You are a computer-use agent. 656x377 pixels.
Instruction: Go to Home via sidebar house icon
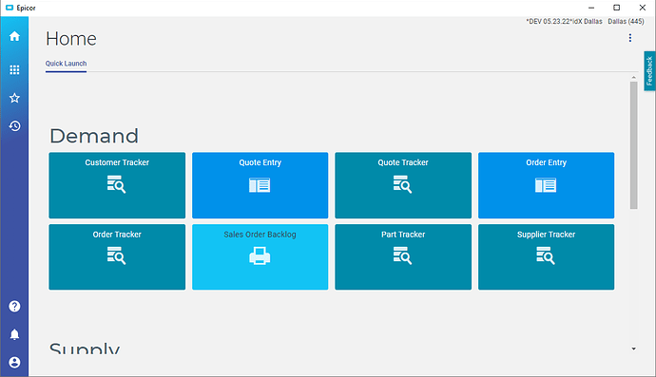(14, 36)
